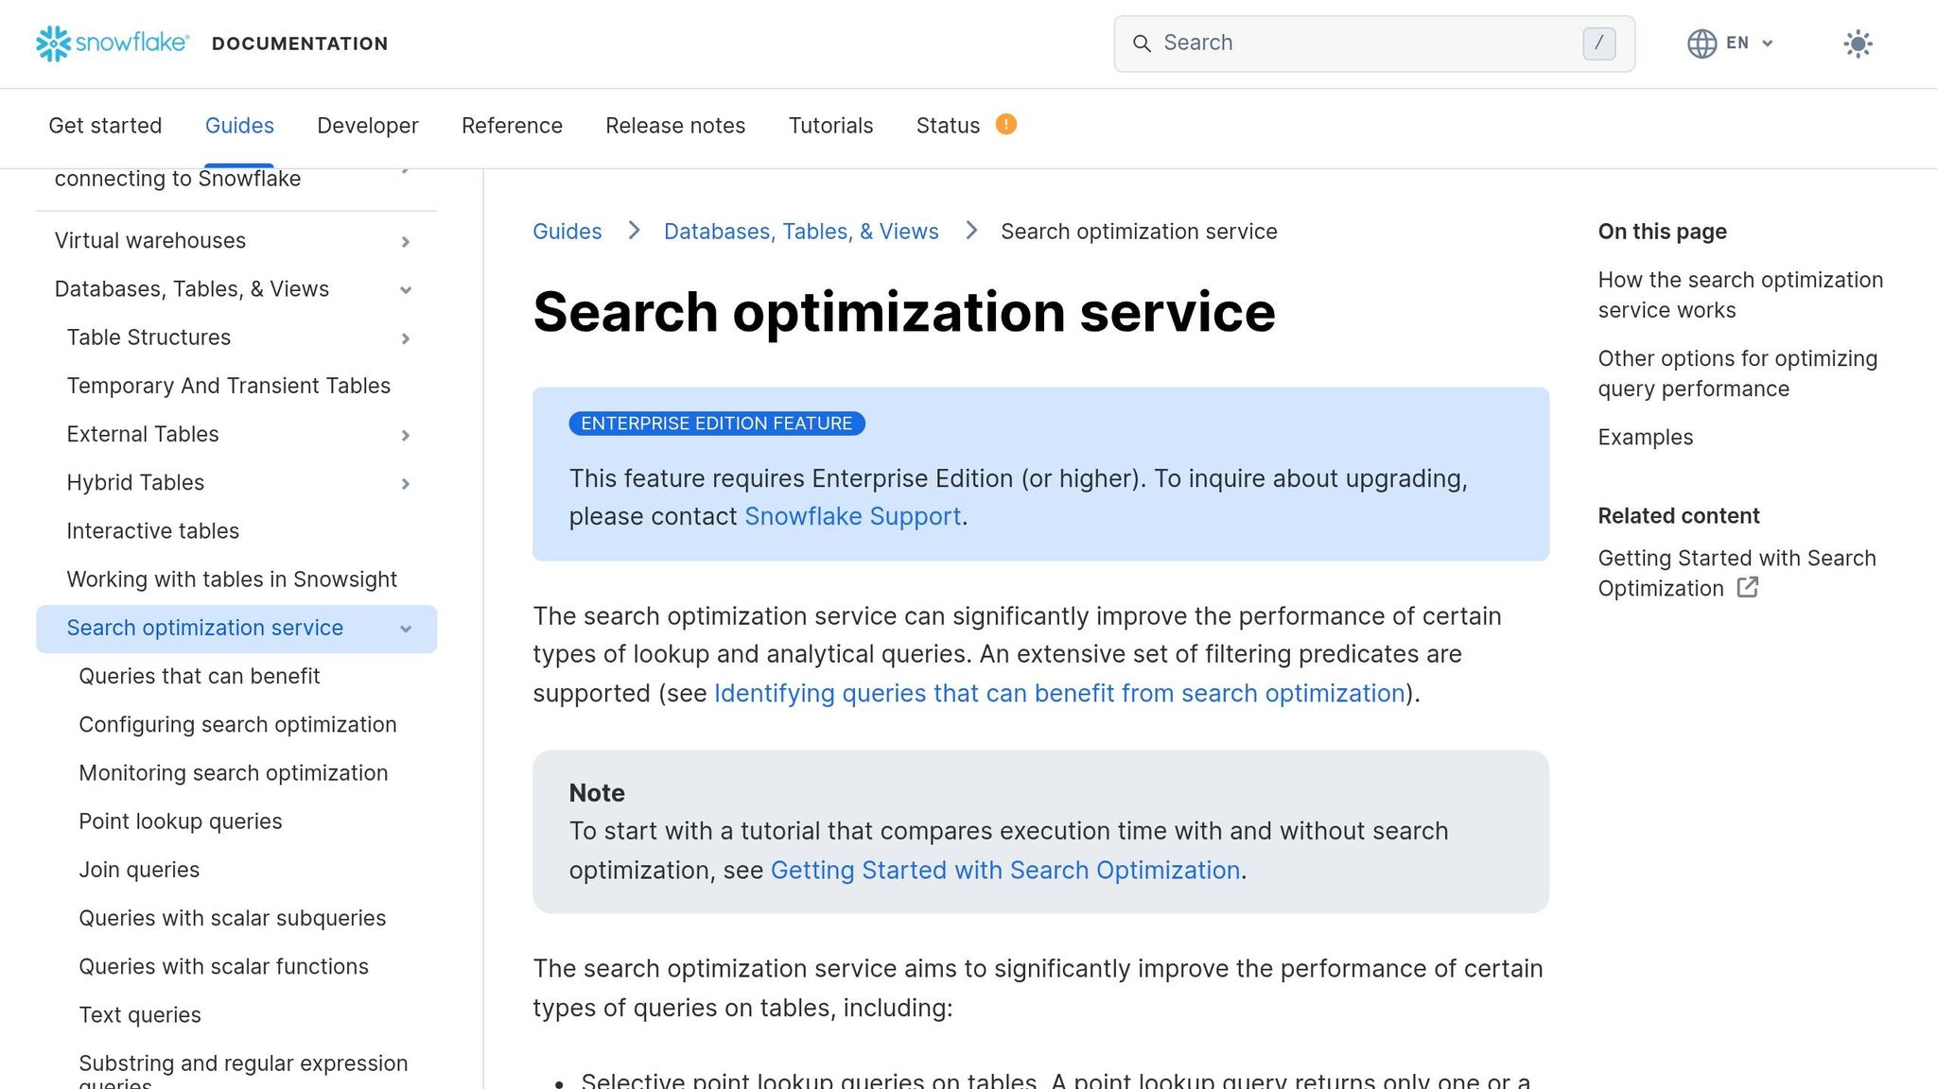Expand the Virtual warehouses section
1937x1089 pixels.
point(406,242)
